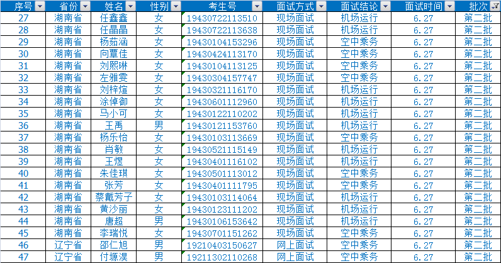501x263 pixels.
Task: Select 网上面试 cell in row 47
Action: pos(295,257)
